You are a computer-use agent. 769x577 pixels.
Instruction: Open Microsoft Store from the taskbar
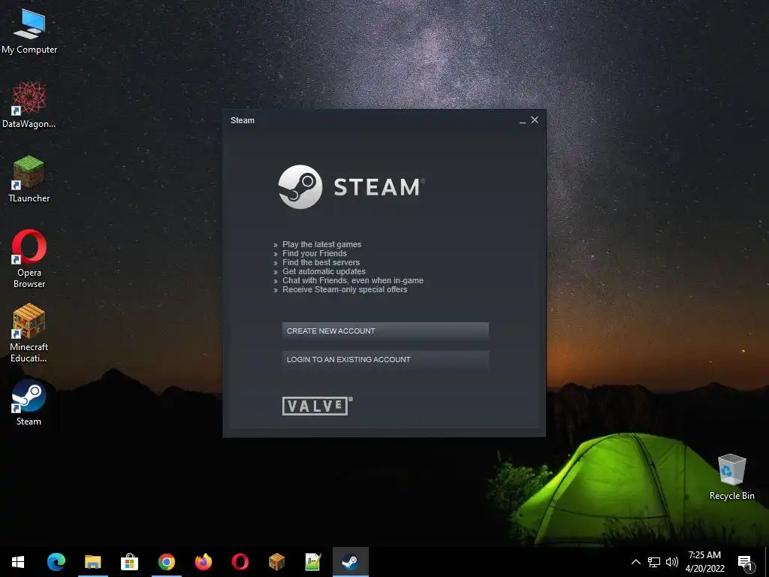tap(129, 562)
